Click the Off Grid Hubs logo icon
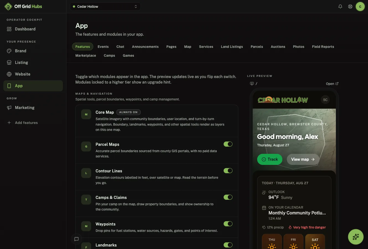Viewport: 368px width, 249px height. click(8, 6)
